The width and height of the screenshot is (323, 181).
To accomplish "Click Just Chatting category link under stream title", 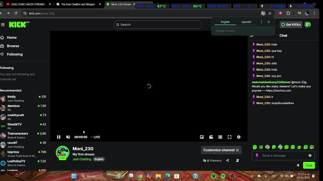I will (82, 159).
